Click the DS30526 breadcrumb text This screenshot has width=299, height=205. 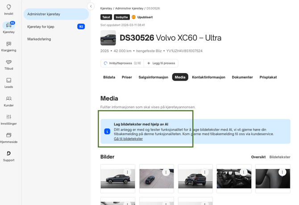tap(153, 8)
